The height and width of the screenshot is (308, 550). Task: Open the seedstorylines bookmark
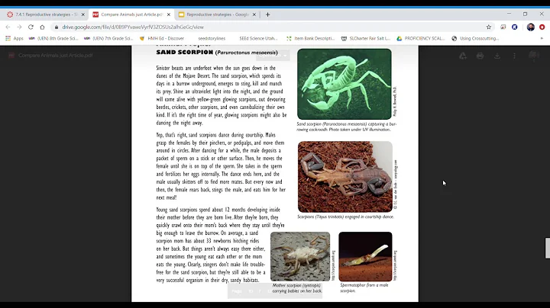pyautogui.click(x=212, y=38)
